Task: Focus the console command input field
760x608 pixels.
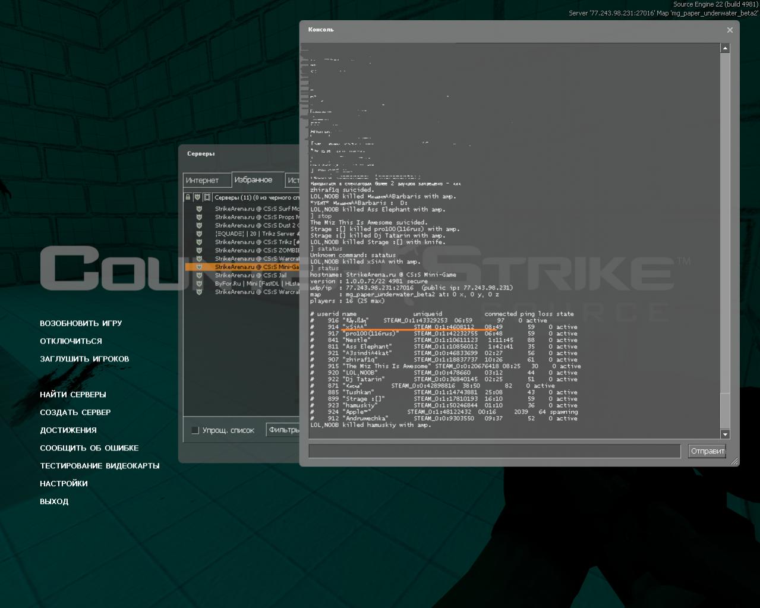Action: click(494, 451)
